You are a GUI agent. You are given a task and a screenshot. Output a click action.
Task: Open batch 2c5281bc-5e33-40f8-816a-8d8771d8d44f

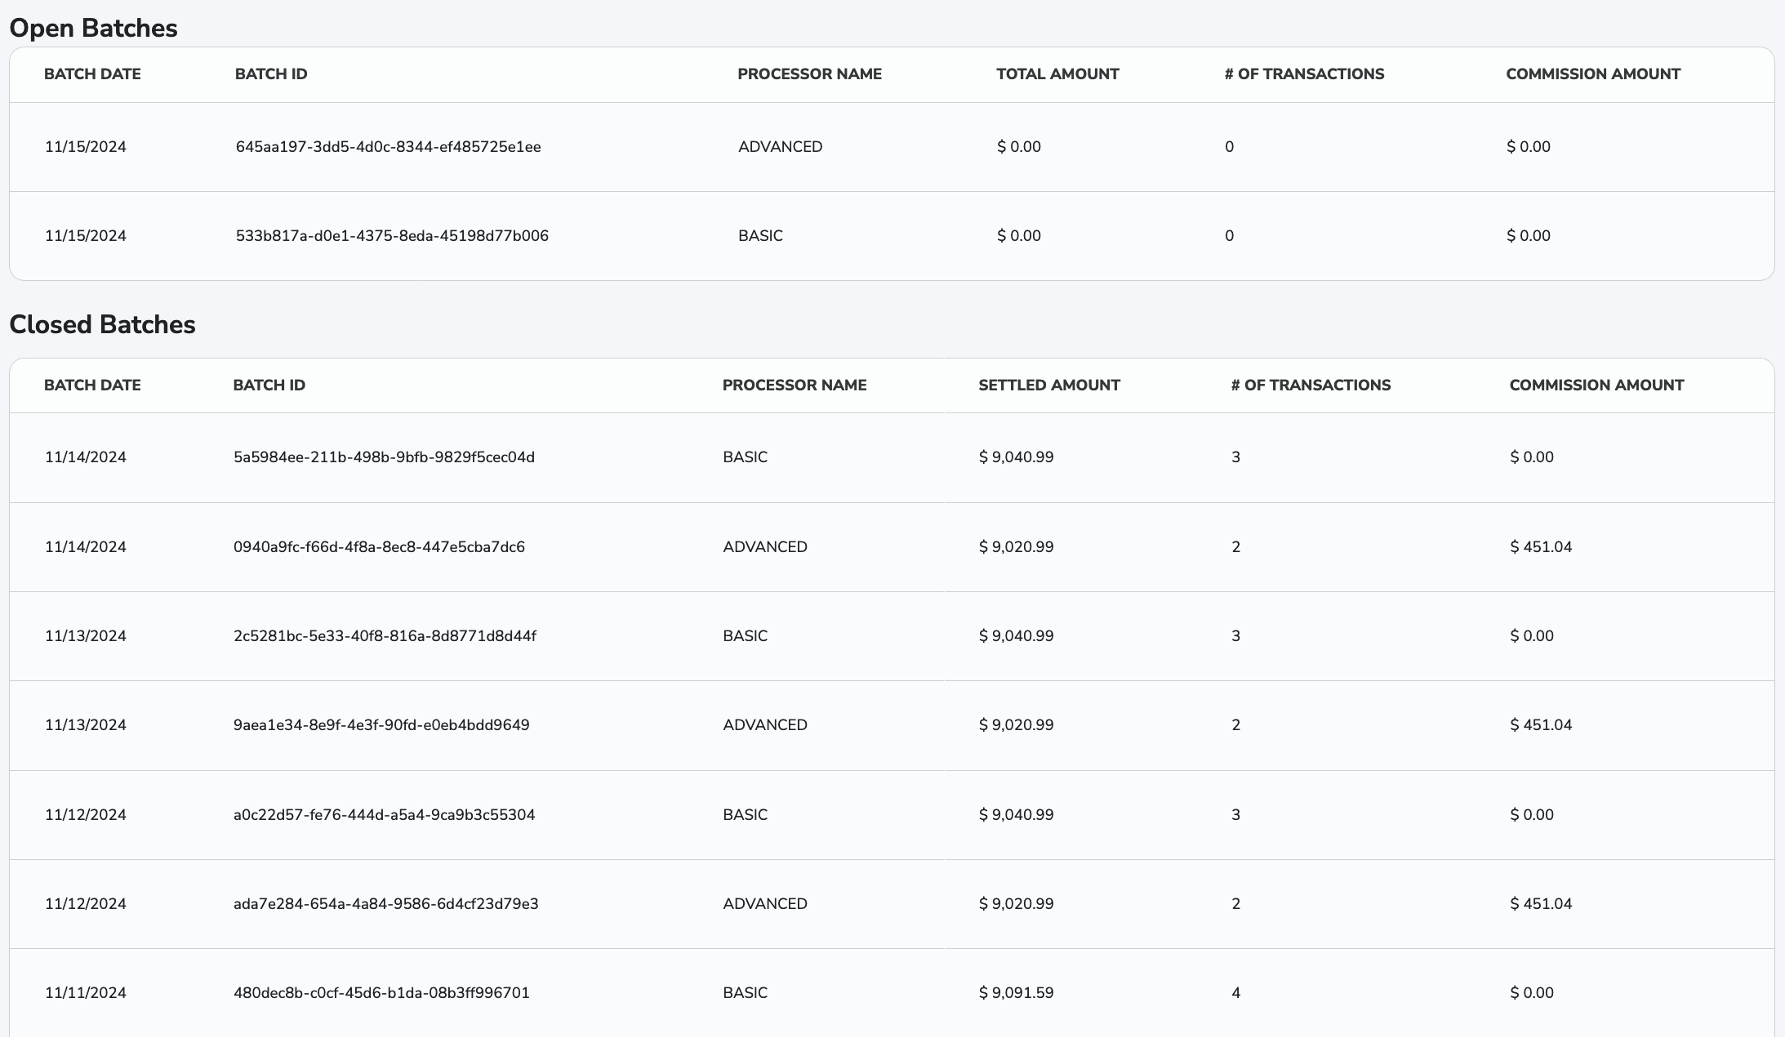384,635
